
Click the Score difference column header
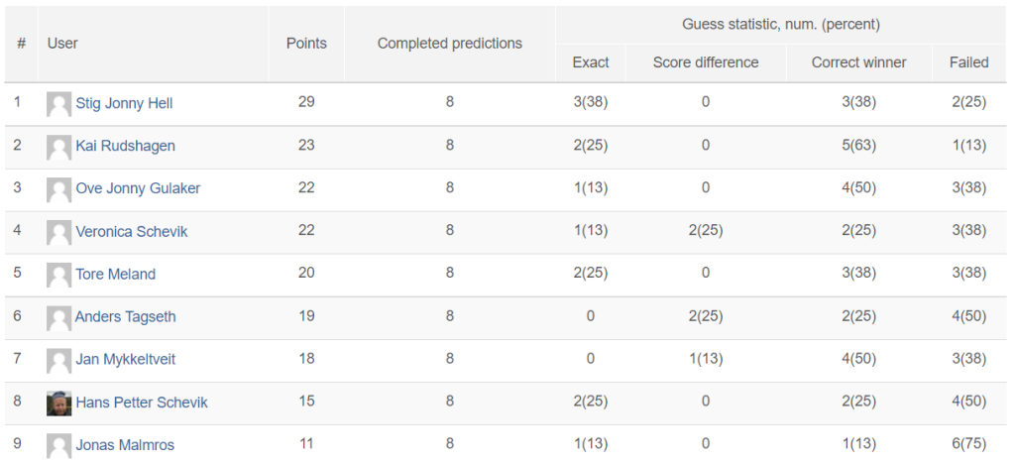[706, 62]
